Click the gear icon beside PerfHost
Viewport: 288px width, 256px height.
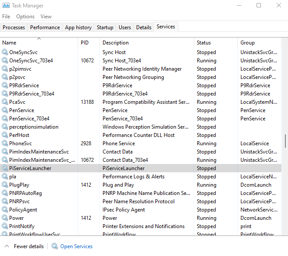pyautogui.click(x=5, y=135)
